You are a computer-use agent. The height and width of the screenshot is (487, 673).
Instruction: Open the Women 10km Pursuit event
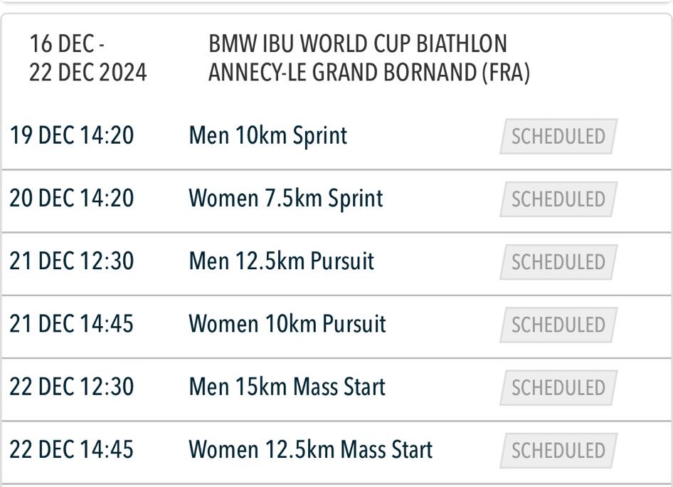[336, 326]
